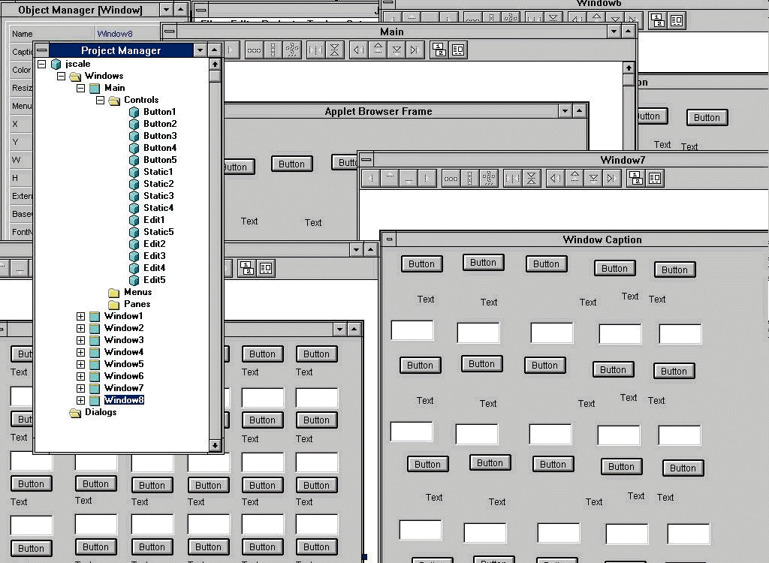Click space evenly horizontal icon in Window7 toolbar
This screenshot has width=769, height=563.
[x=451, y=178]
